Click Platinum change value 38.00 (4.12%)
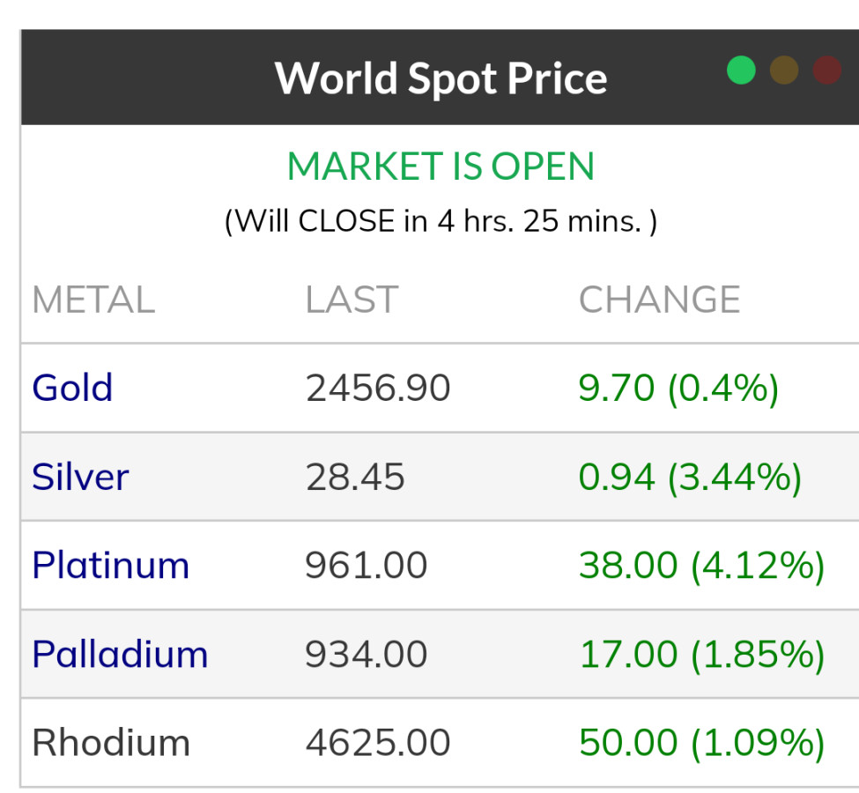The image size is (859, 793). 701,565
